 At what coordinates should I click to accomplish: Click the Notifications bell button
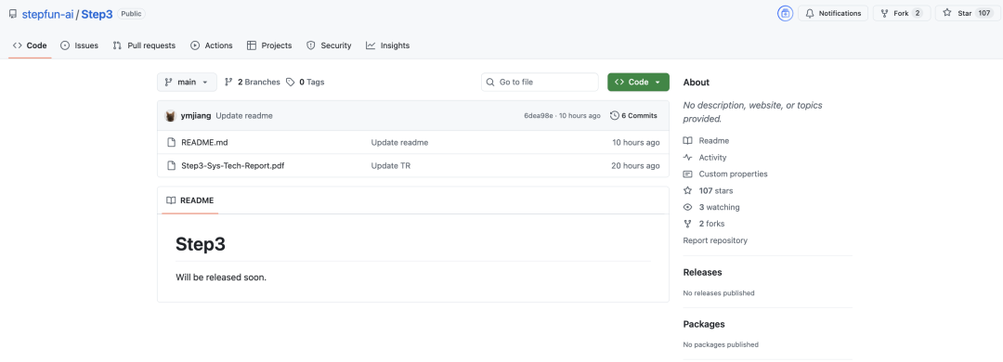point(833,13)
